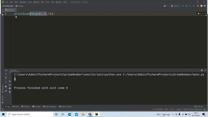
Task: Open the Problems tool window
Action: pos(25,107)
